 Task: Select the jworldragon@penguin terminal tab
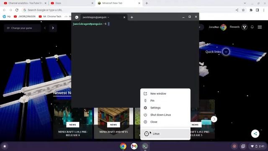point(103,17)
